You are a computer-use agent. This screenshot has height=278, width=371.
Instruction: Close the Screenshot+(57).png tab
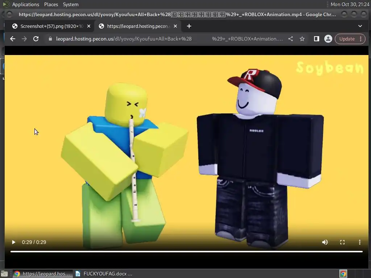[89, 26]
